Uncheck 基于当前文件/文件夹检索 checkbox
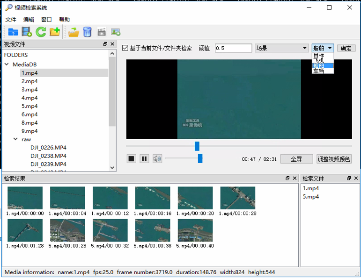The height and width of the screenshot is (278, 361). [x=125, y=48]
